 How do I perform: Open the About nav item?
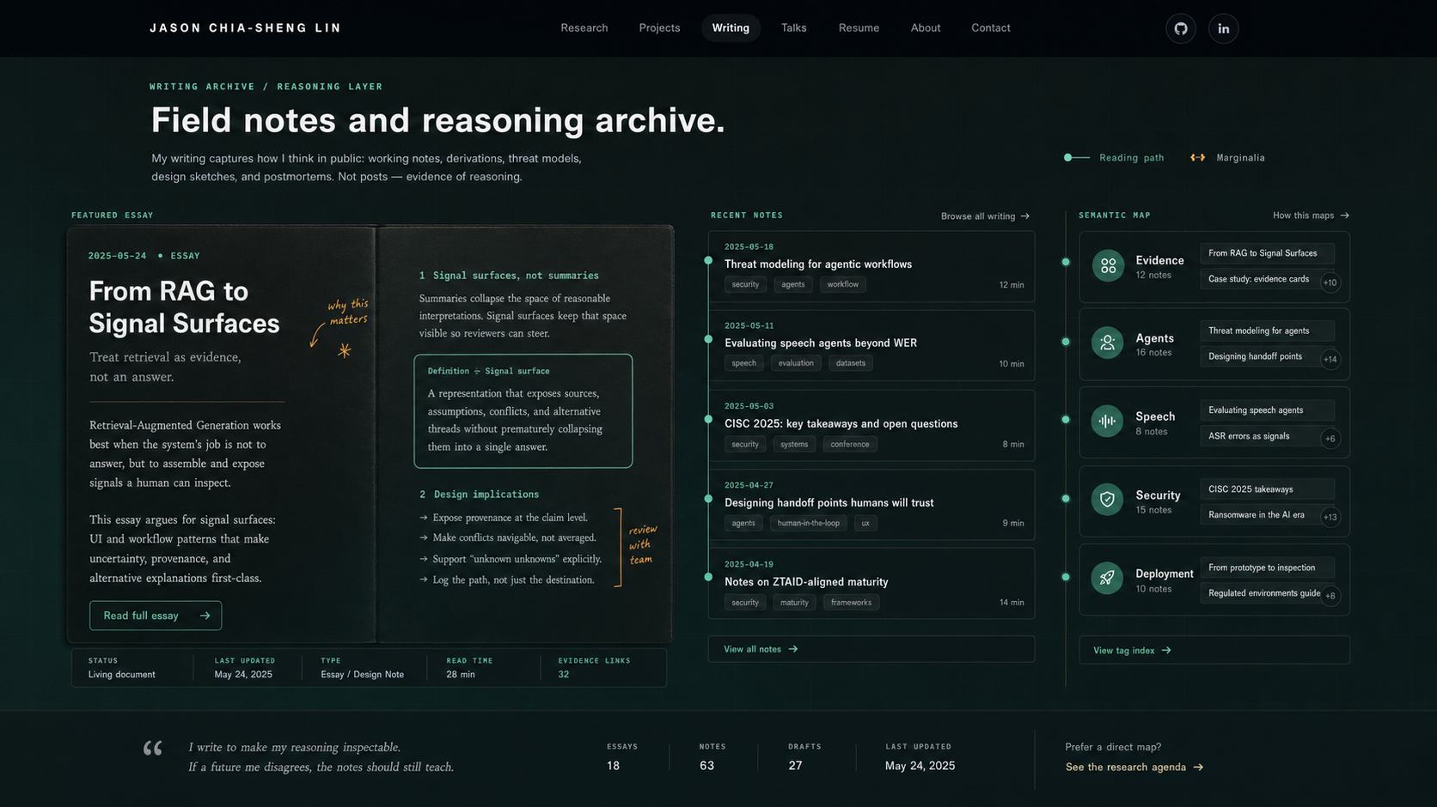point(926,28)
